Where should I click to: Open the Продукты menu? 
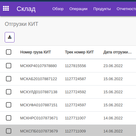pyautogui.click(x=102, y=9)
